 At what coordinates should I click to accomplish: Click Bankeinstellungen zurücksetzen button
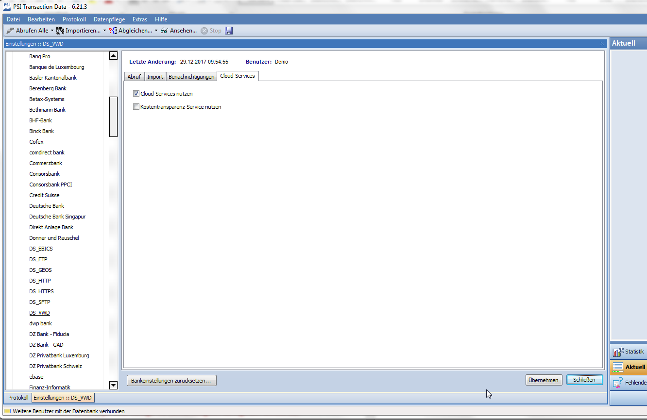[x=171, y=381]
